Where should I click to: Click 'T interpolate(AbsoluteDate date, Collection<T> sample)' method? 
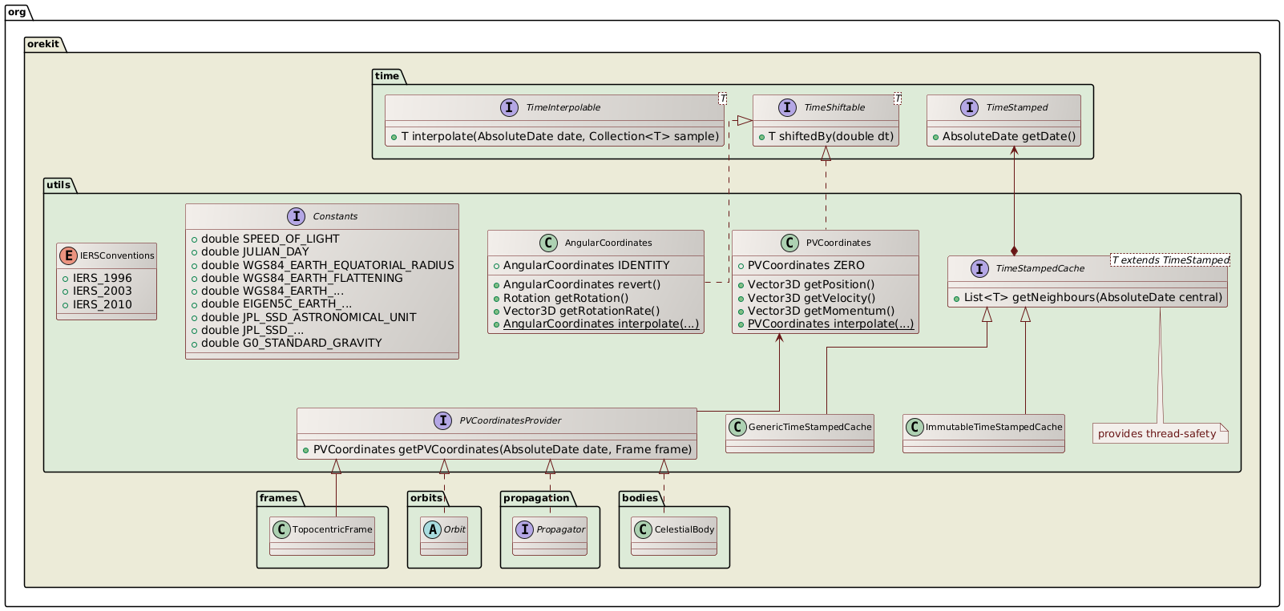[x=560, y=136]
